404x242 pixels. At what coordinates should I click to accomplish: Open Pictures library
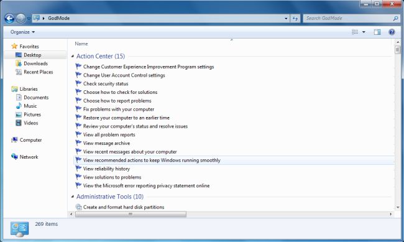point(32,114)
